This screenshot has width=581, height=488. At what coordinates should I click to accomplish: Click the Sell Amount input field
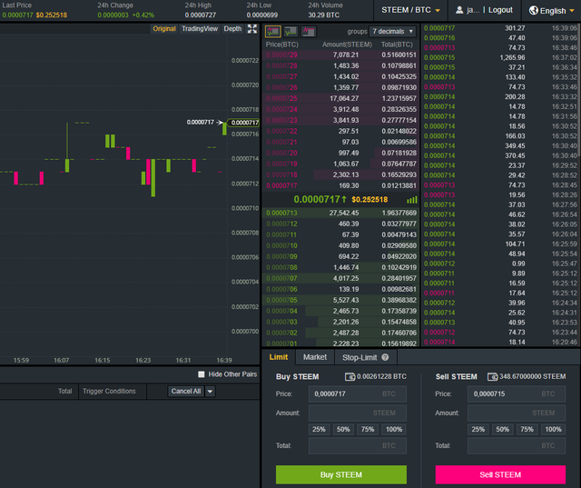pyautogui.click(x=517, y=413)
